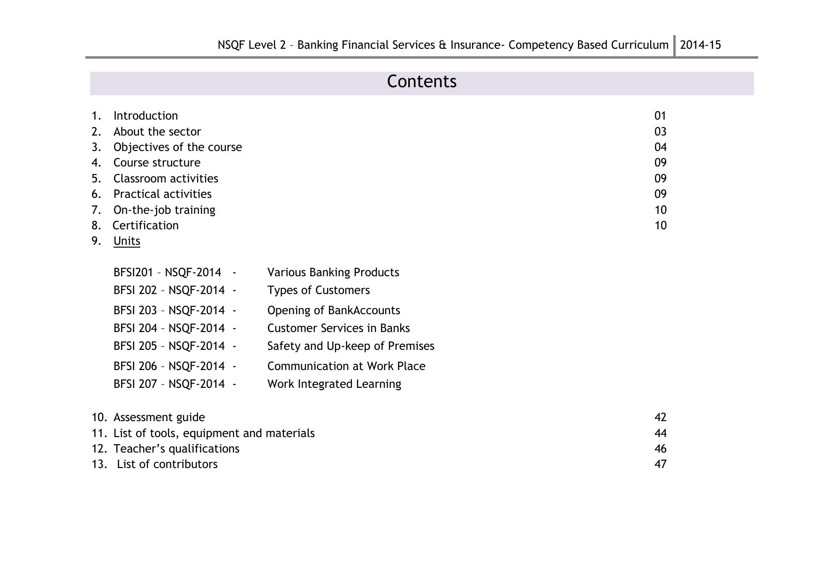Click 'Teacher's qualifications' entry
The width and height of the screenshot is (823, 582).
176,449
